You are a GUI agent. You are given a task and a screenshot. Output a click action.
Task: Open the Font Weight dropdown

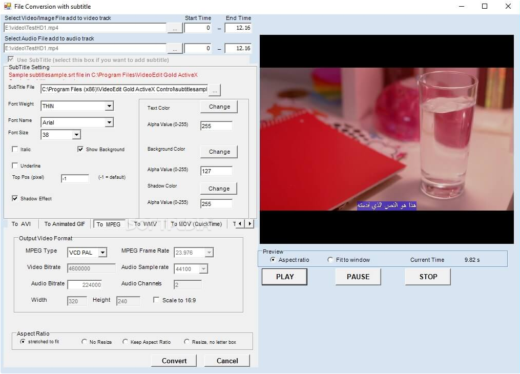point(109,106)
